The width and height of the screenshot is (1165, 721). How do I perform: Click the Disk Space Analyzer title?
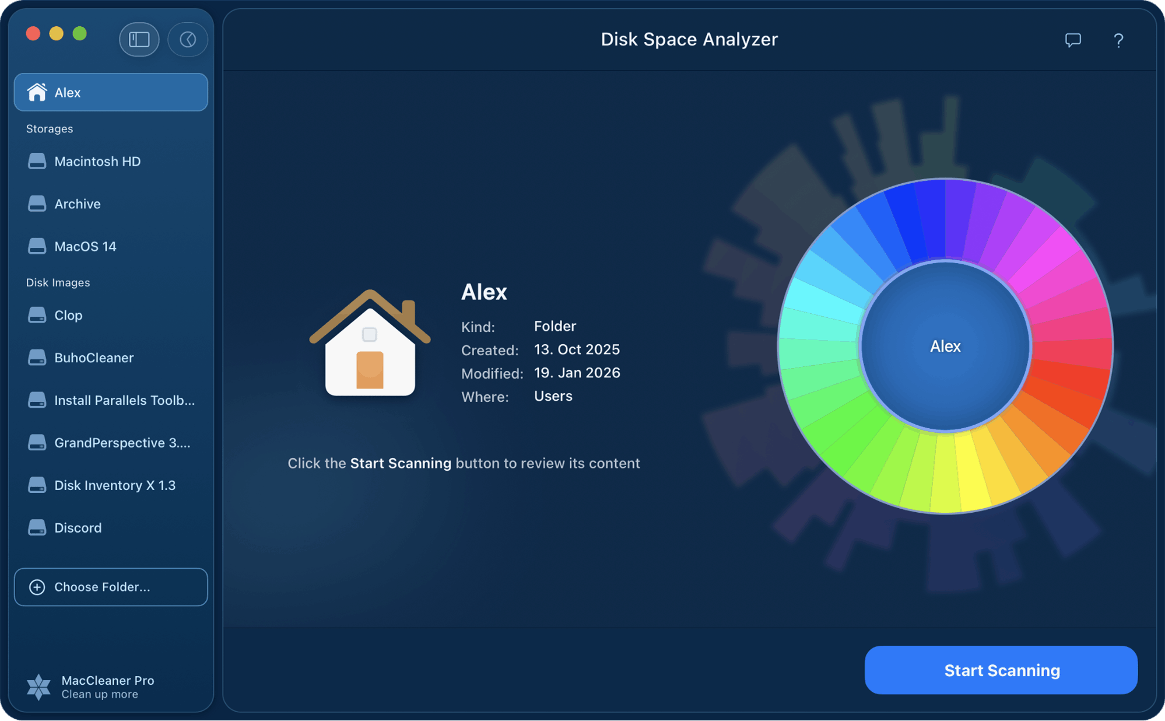pyautogui.click(x=689, y=40)
